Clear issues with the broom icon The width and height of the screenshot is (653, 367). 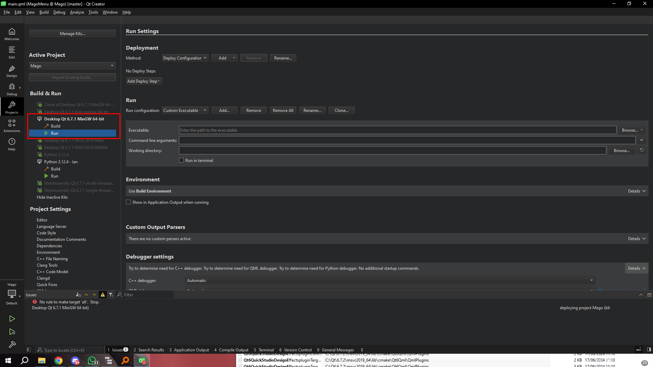coord(78,295)
